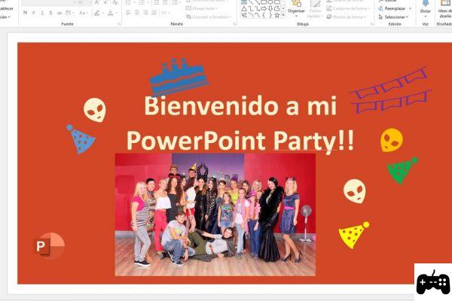Image resolution: width=452 pixels, height=301 pixels.
Task: Open Ideas de diseño pane
Action: (444, 8)
